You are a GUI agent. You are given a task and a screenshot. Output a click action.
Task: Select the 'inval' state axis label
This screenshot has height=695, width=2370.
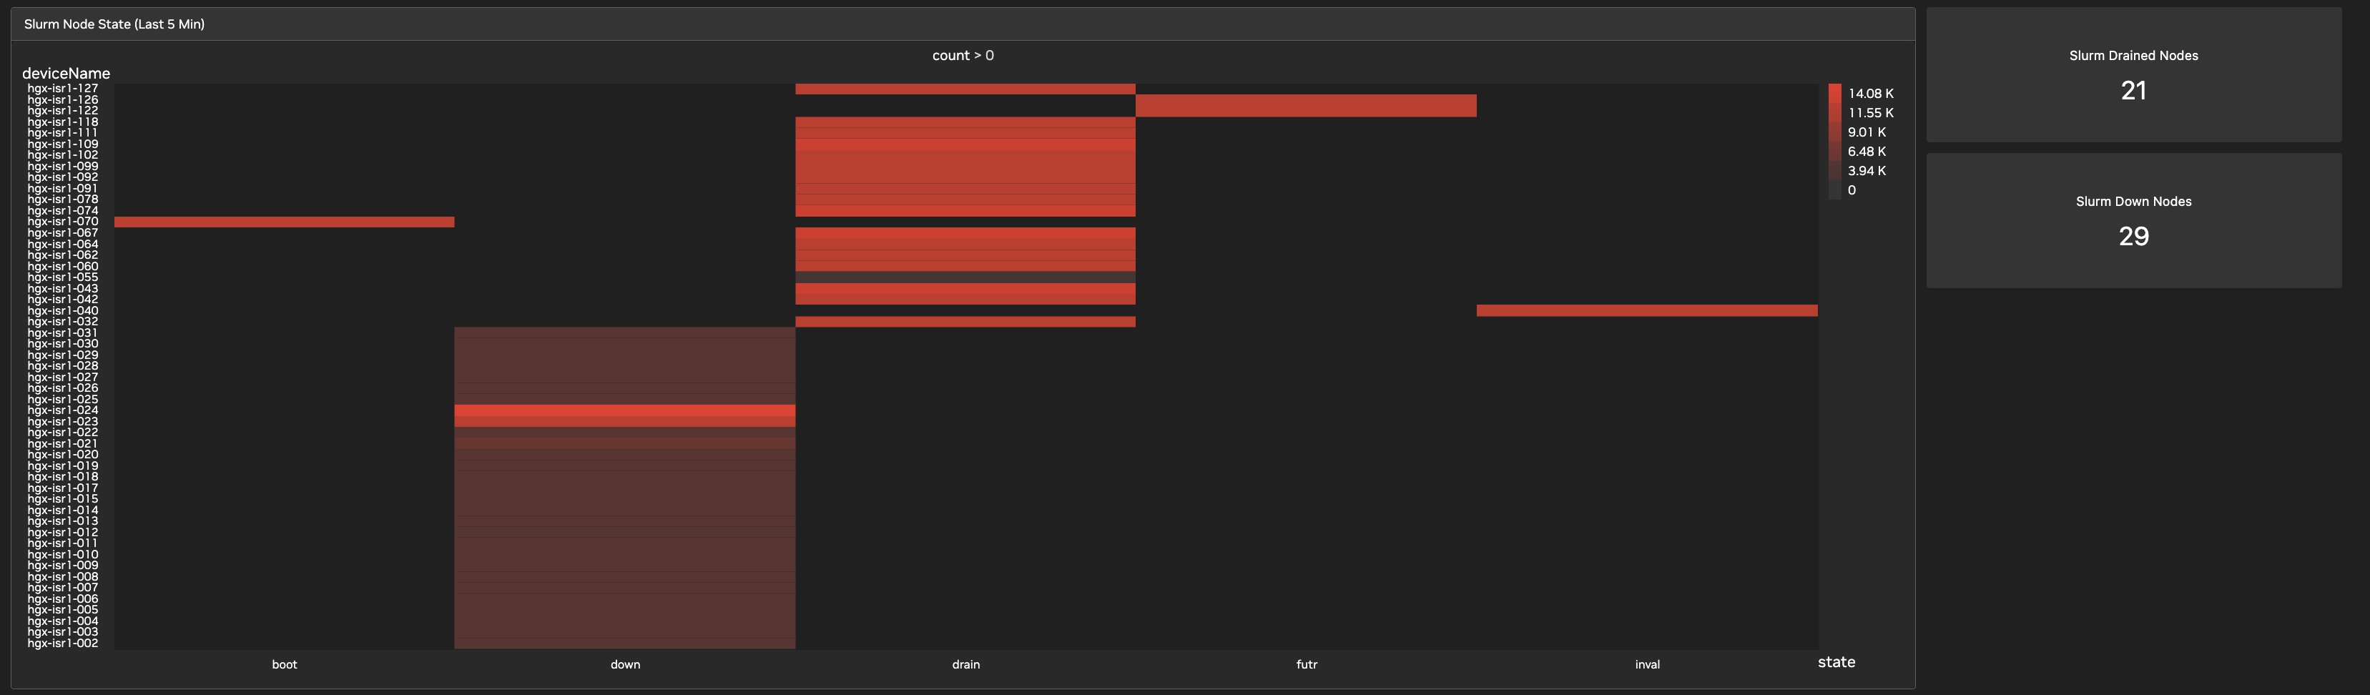click(1648, 664)
